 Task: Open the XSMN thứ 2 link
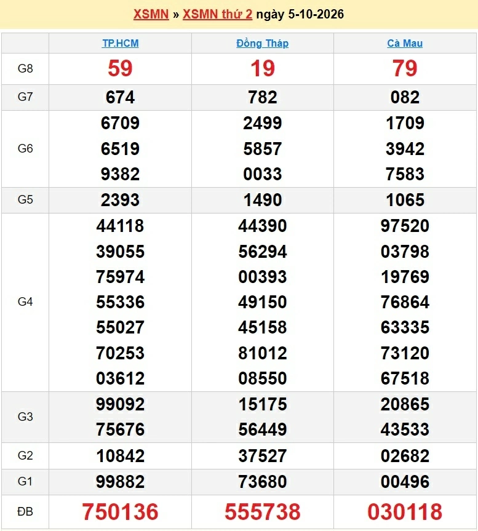[217, 14]
